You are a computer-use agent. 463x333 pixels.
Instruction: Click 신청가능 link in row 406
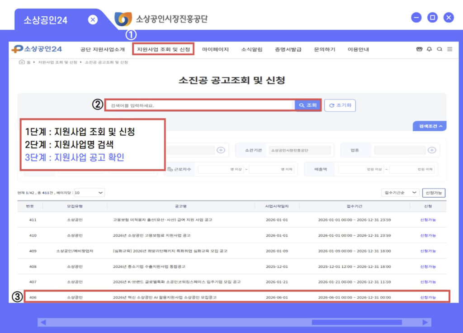tap(428, 298)
